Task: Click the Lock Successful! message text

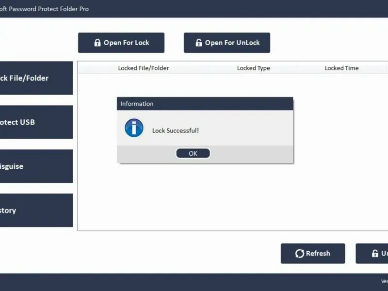Action: point(176,130)
